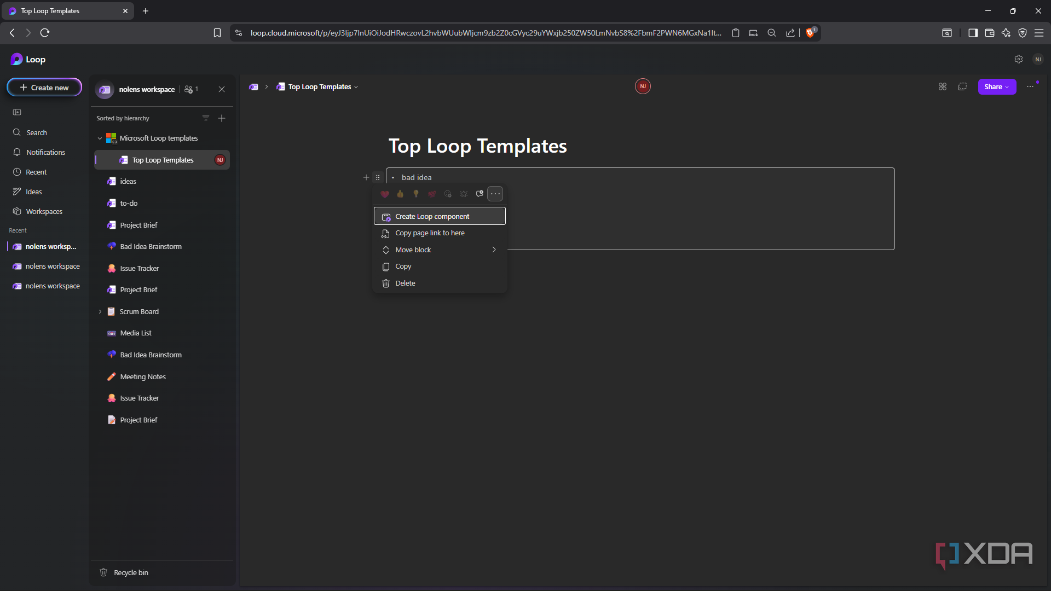Select Create Loop component
1051x591 pixels.
pyautogui.click(x=440, y=216)
